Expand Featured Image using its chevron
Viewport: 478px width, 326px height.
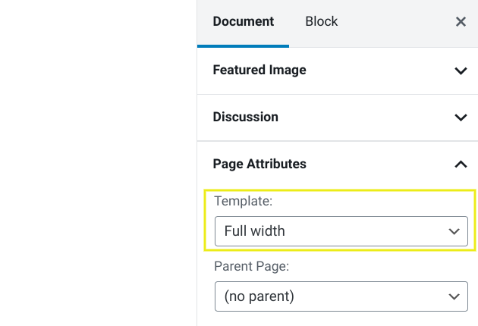(460, 71)
